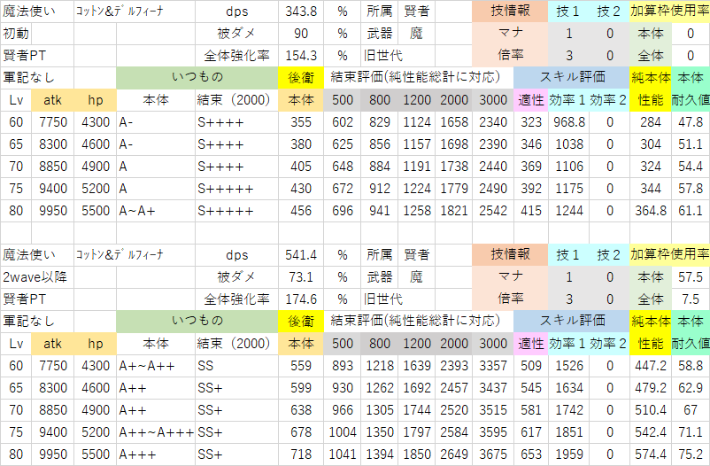Click the 純本体 性能 value 447.2
This screenshot has width=710, height=466.
tap(650, 366)
